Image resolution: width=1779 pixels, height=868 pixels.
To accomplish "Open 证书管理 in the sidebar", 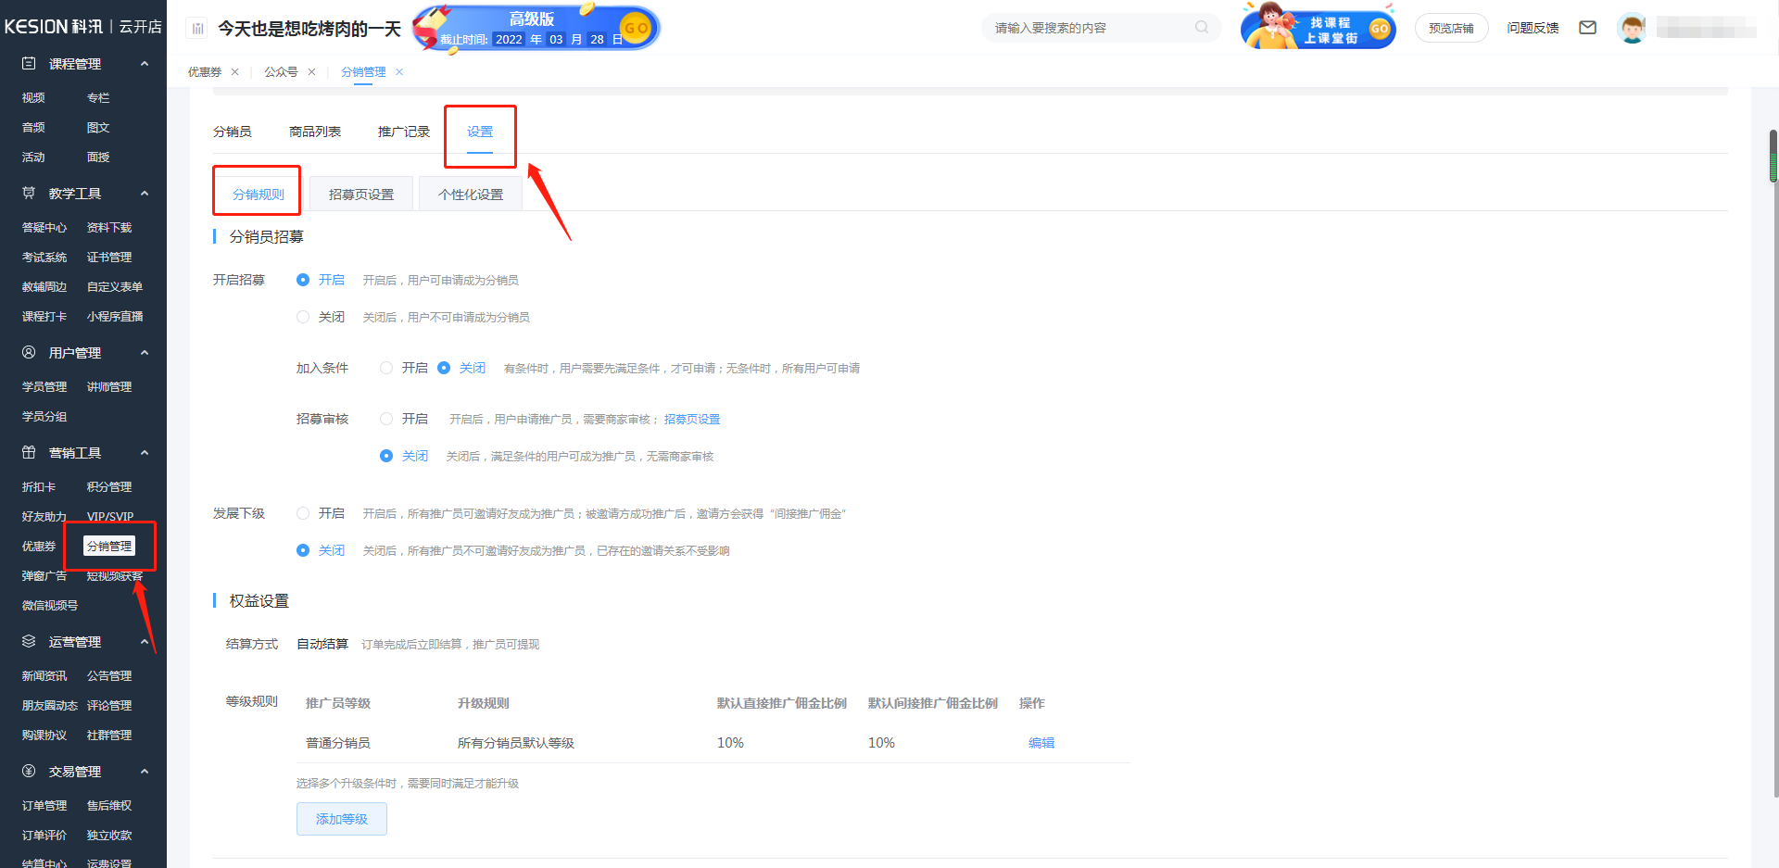I will [109, 258].
